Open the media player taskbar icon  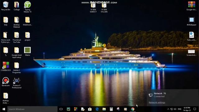125,109
